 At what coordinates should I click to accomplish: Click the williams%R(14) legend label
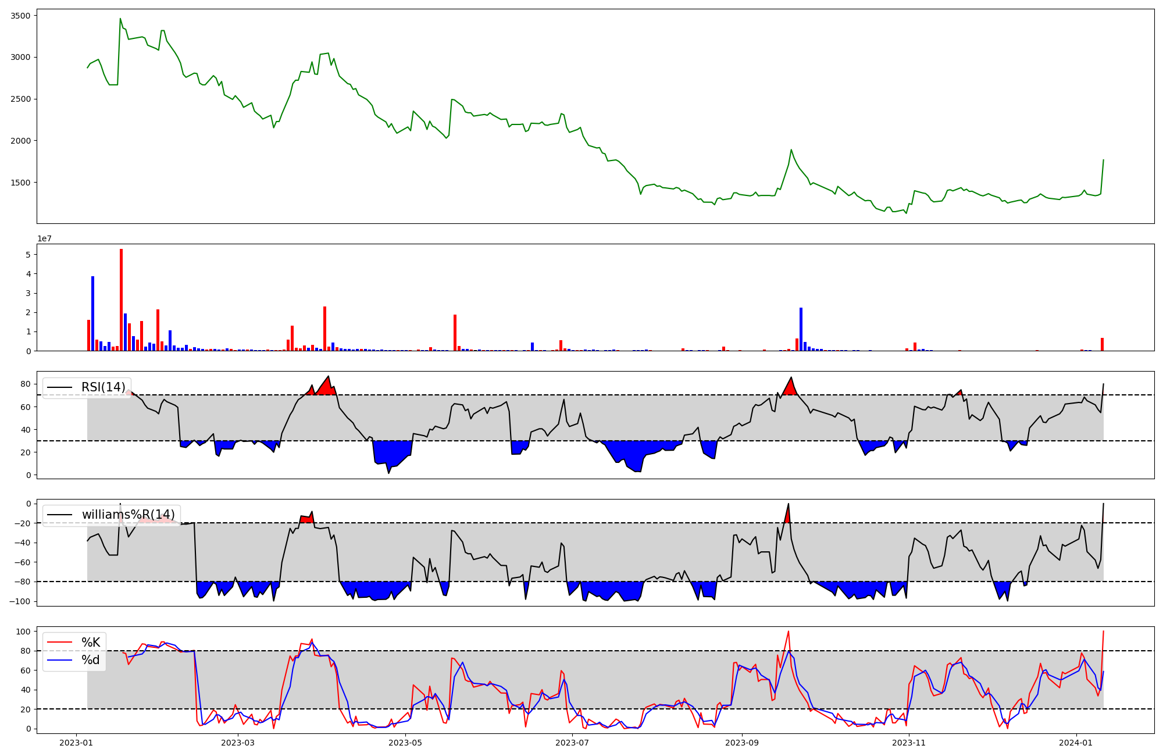click(x=128, y=515)
